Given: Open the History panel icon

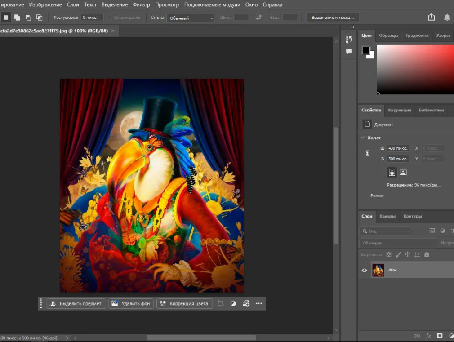Looking at the screenshot, I should pos(349,40).
